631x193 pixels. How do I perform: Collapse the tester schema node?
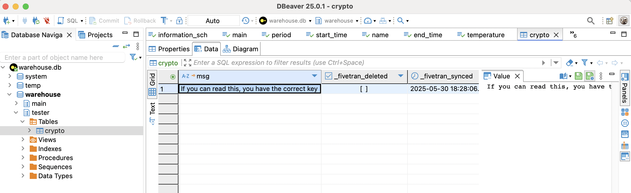click(16, 113)
